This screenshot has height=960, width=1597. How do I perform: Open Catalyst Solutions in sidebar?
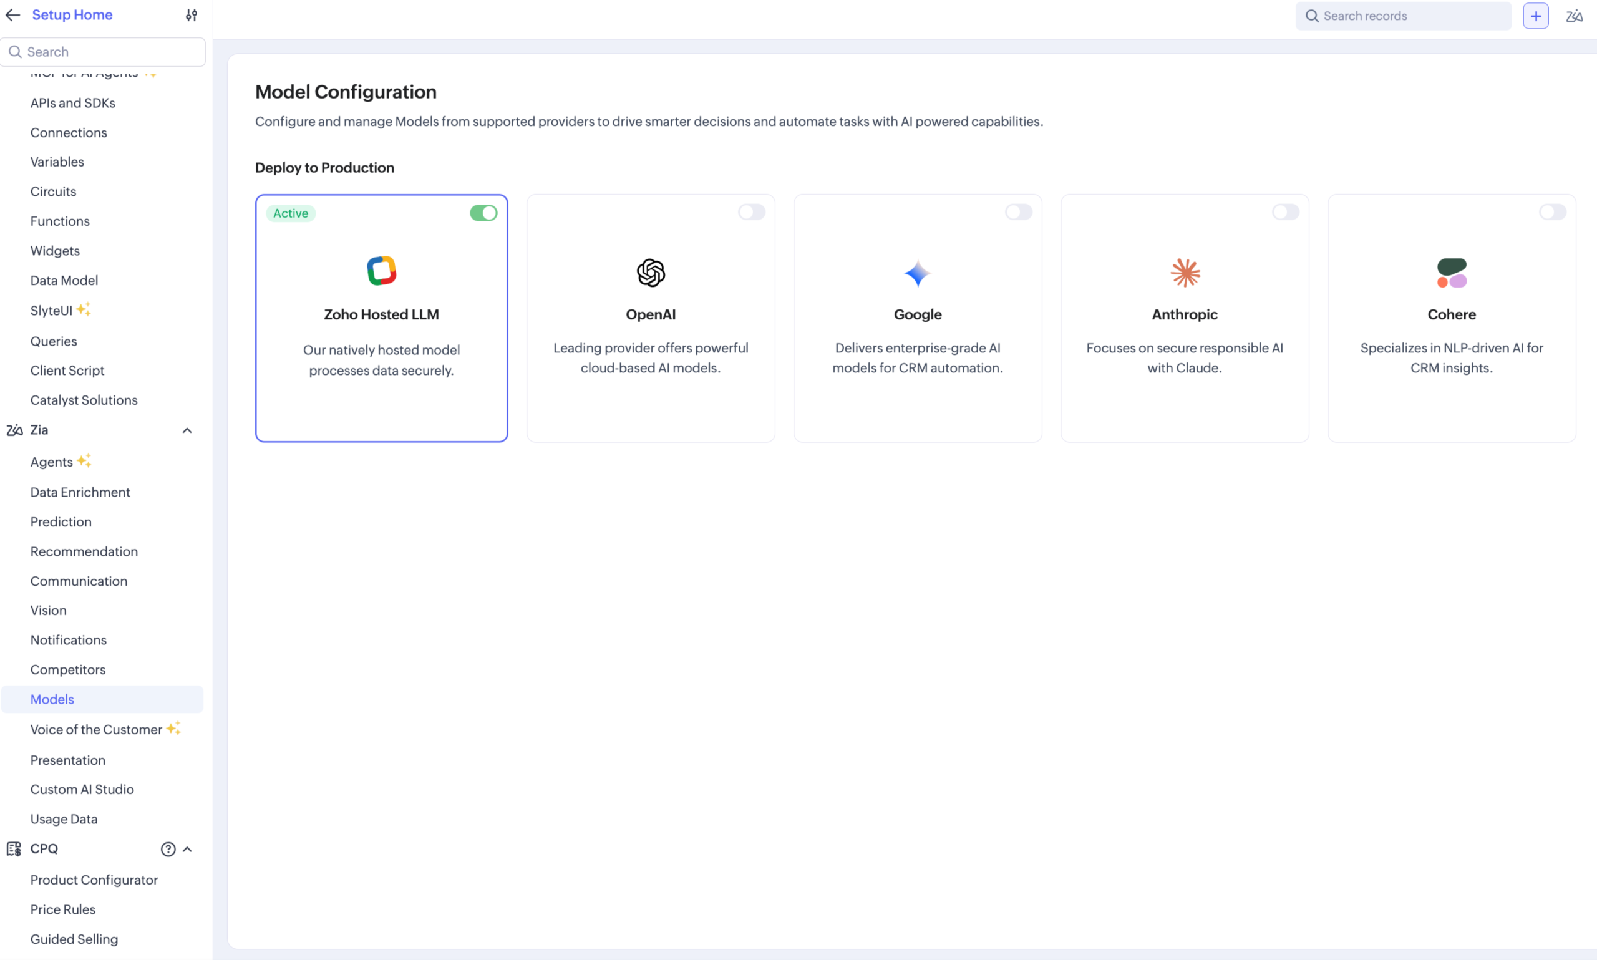click(x=84, y=400)
